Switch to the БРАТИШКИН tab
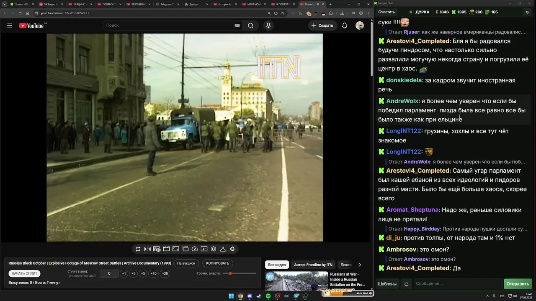The image size is (536, 301). [138, 4]
